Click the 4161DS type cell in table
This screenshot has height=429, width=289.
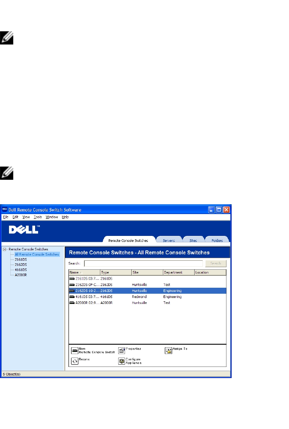click(107, 297)
